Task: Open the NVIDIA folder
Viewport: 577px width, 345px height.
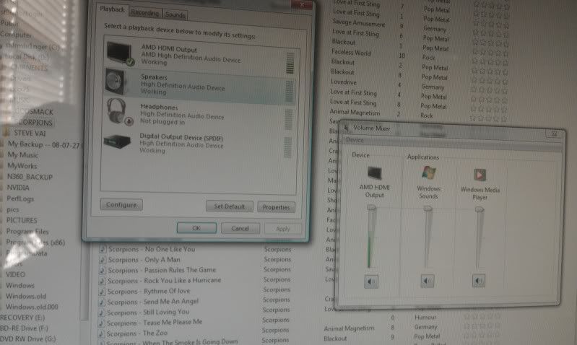Action: [x=18, y=188]
